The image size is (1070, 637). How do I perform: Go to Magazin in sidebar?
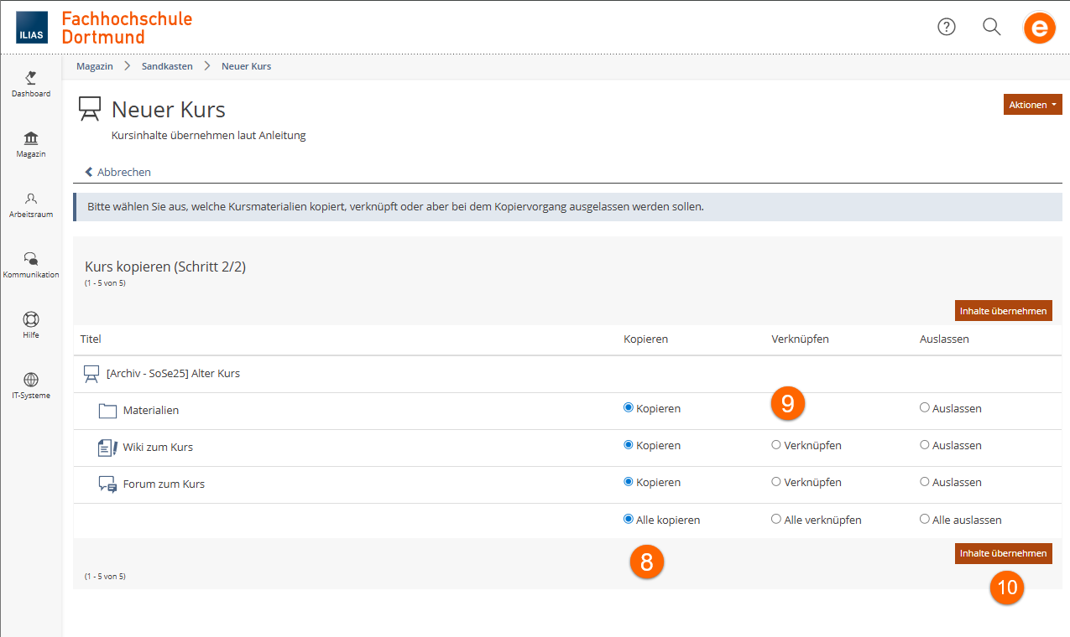click(x=31, y=144)
